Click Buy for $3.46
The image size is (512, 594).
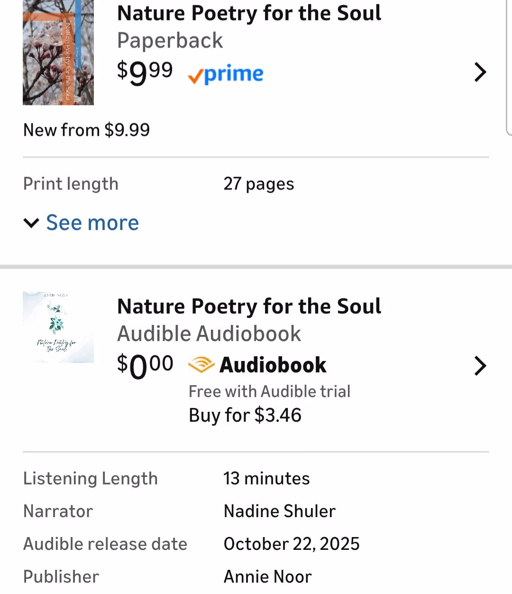click(245, 415)
